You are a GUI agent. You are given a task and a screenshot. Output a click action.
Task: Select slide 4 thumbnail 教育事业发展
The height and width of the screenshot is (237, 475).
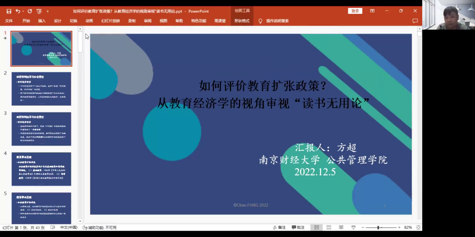pos(41,169)
